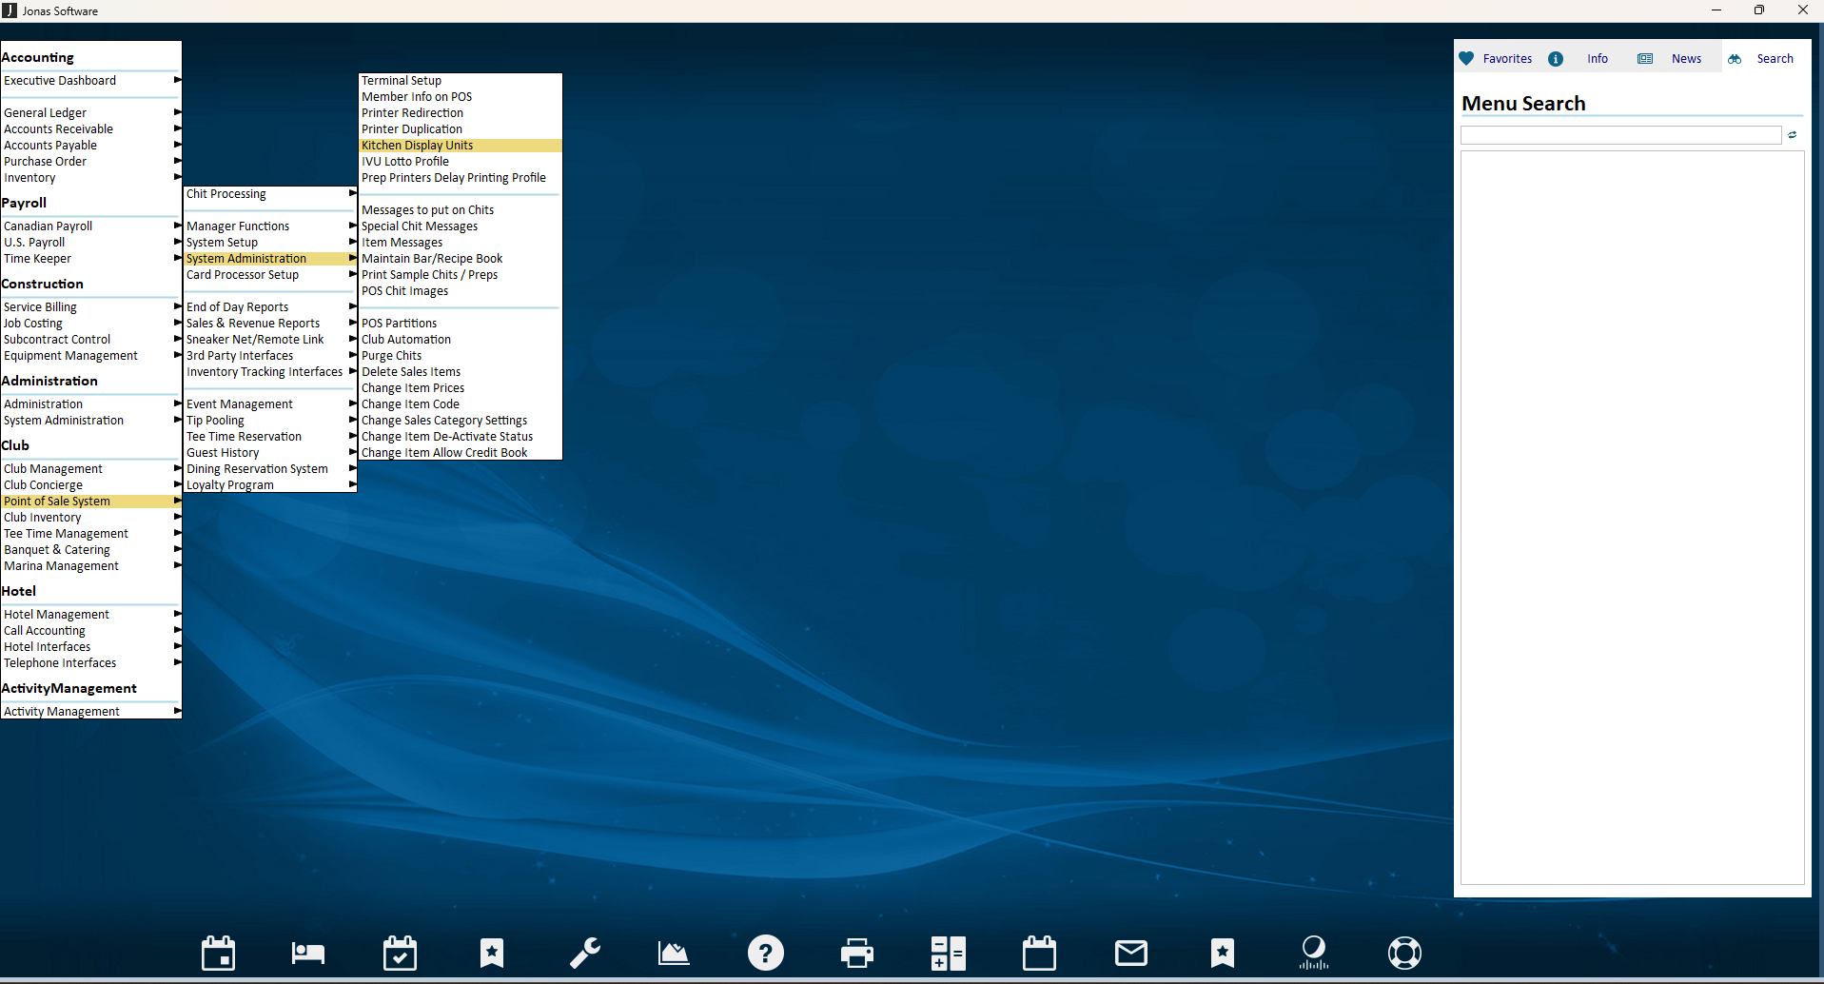Click the Favorites heart icon
The height and width of the screenshot is (984, 1824).
[x=1466, y=58]
